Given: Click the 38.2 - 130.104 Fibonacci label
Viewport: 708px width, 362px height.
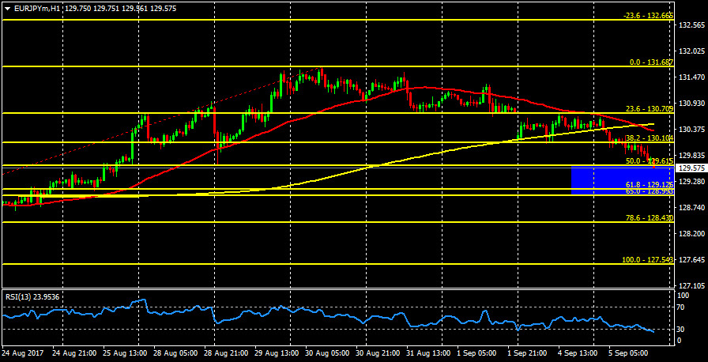Looking at the screenshot, I should pos(648,138).
